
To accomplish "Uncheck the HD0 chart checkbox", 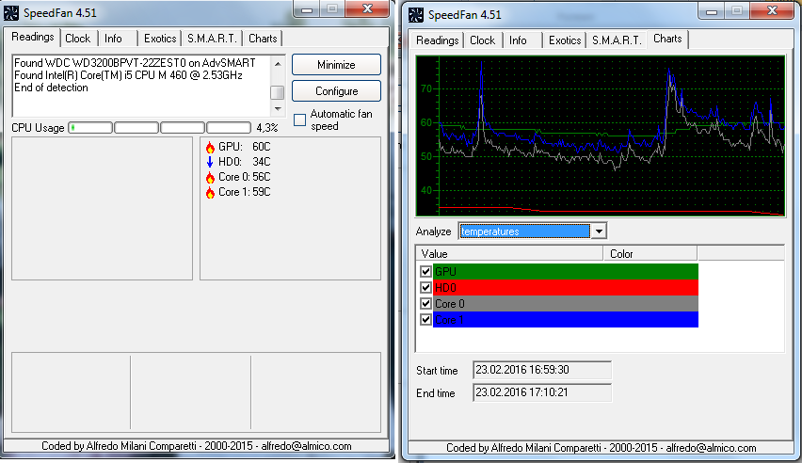I will coord(425,288).
